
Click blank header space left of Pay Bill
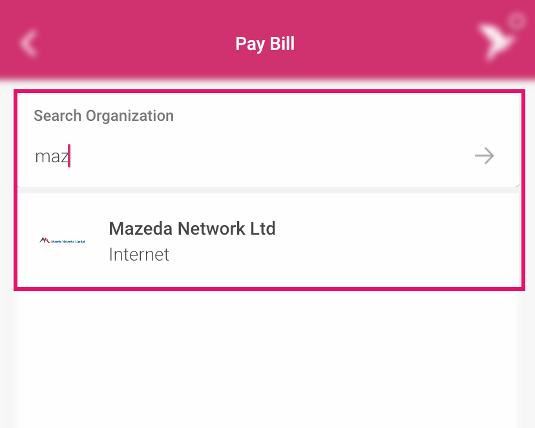[129, 43]
